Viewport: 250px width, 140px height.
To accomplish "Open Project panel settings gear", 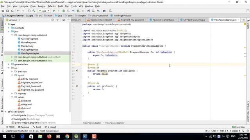I will click(x=63, y=20).
